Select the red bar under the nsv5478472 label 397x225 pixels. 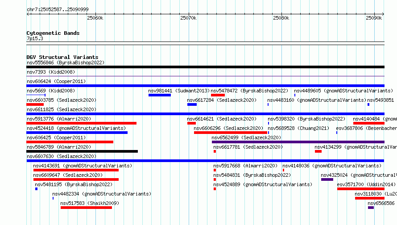coord(218,95)
